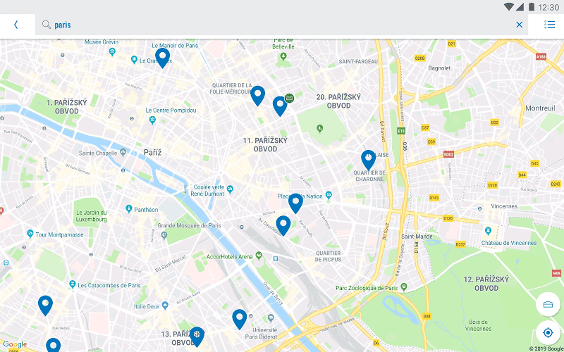Select pin over 13. Pařížský Obvod label
This screenshot has height=352, width=564.
(197, 337)
